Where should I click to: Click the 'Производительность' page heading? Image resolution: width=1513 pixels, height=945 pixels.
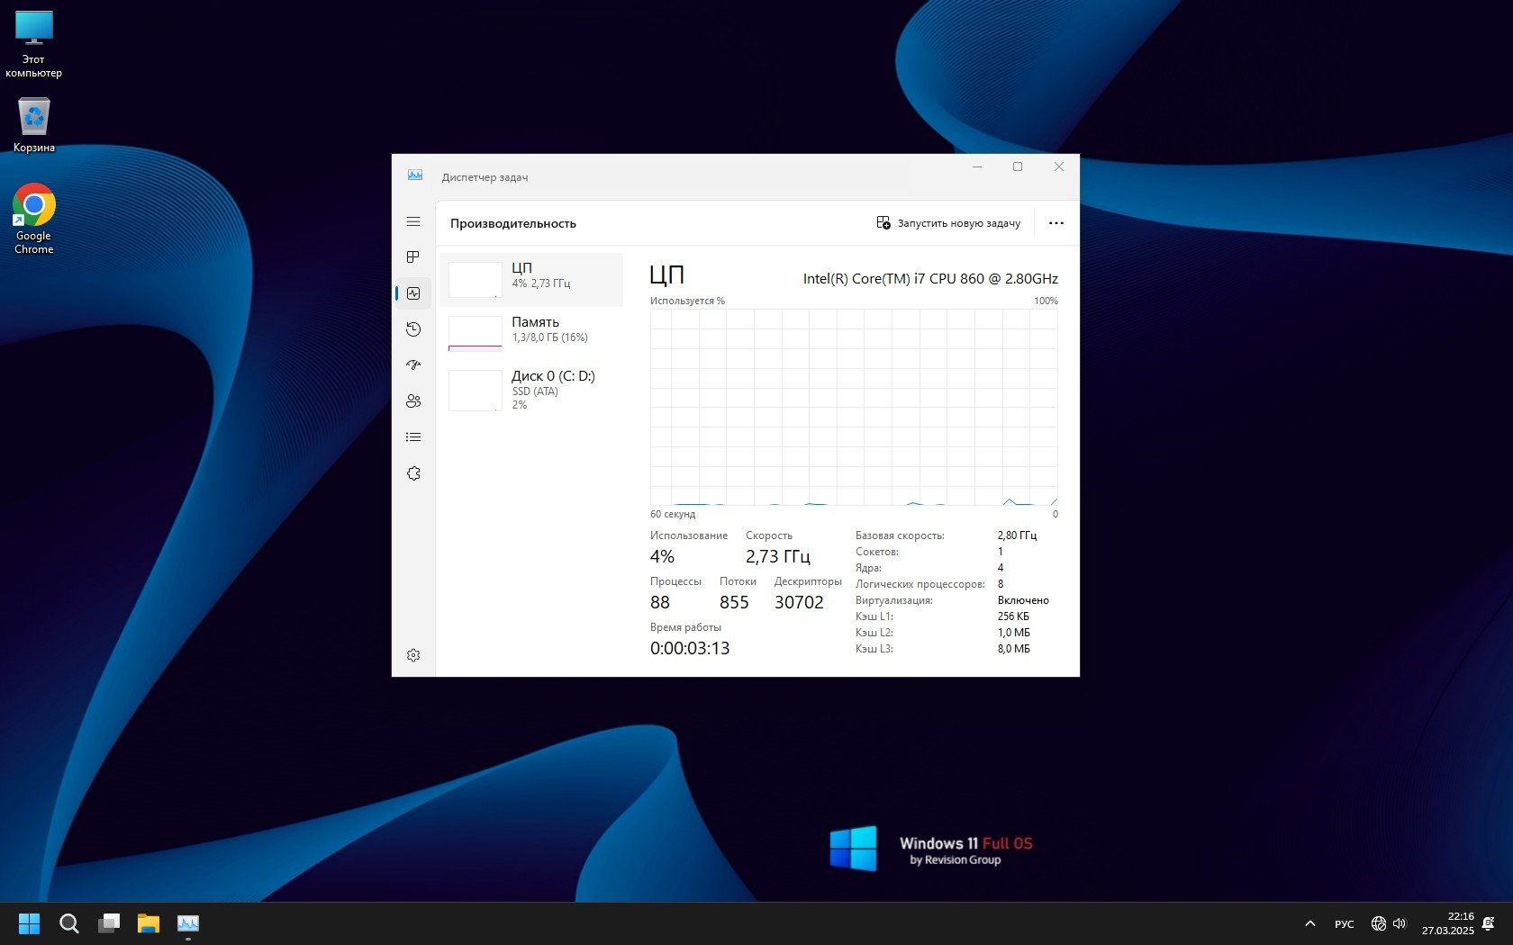pos(513,223)
